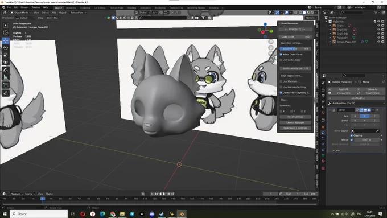
Task: Enable the Use Vertex Color checkbox
Action: 281,60
